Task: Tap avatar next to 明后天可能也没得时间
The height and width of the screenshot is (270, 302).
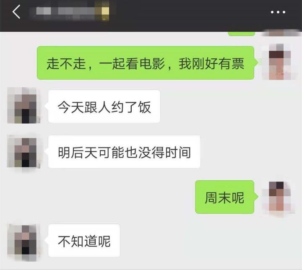Action: click(x=23, y=152)
